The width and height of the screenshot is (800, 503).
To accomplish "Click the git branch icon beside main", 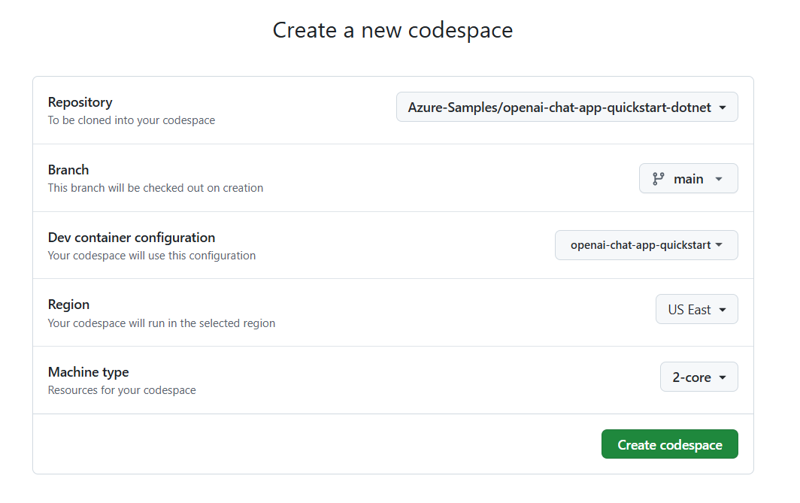I will (659, 179).
